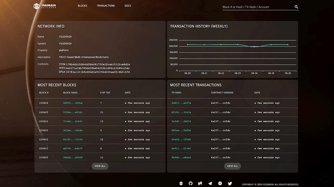The image size is (334, 187).
Task: Open first transaction hash in recent transactions
Action: click(181, 103)
